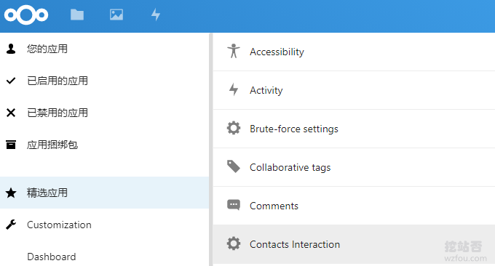Open the Activity lightning icon in header
The image size is (495, 266).
[156, 15]
